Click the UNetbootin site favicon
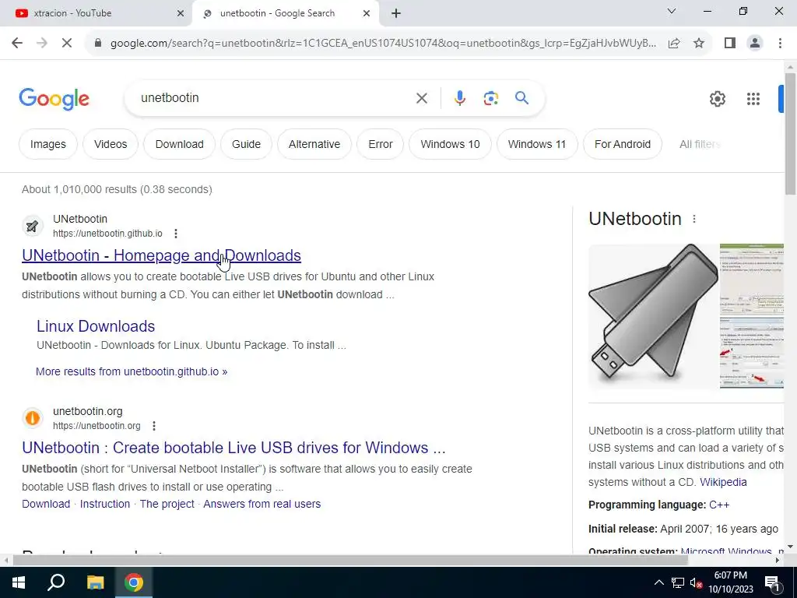This screenshot has height=598, width=797. point(32,227)
